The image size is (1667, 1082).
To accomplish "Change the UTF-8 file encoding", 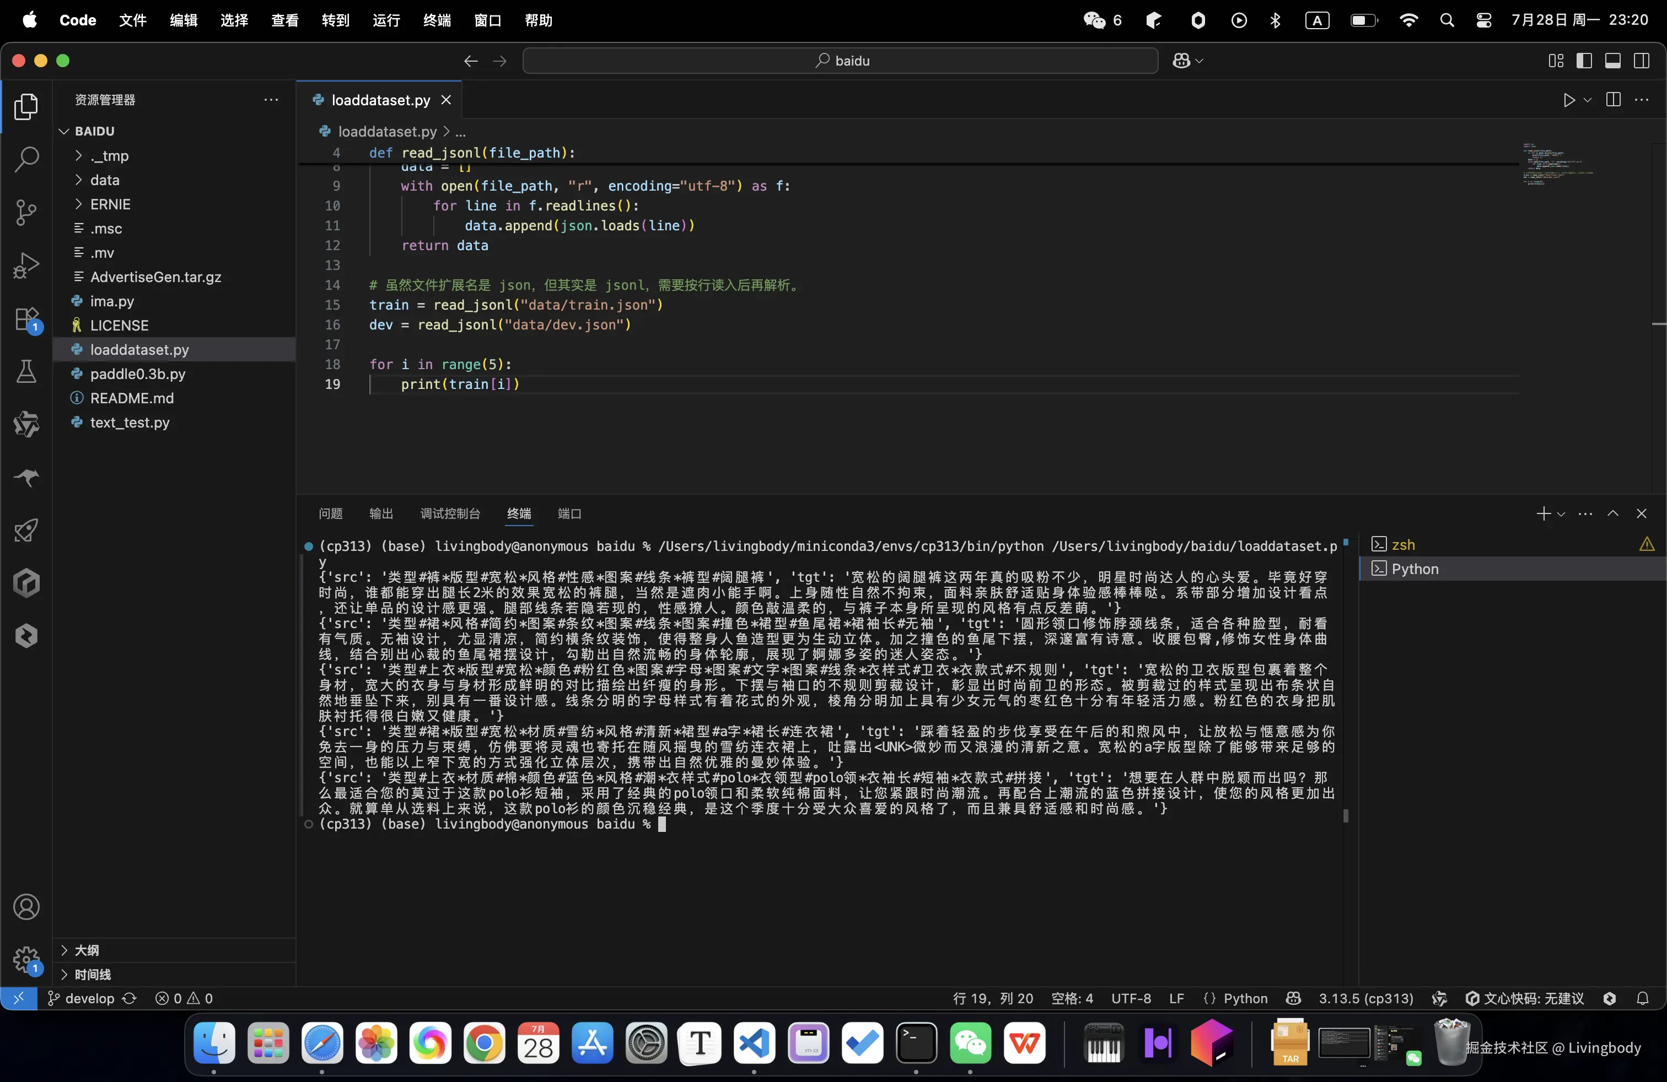I will [x=1131, y=999].
